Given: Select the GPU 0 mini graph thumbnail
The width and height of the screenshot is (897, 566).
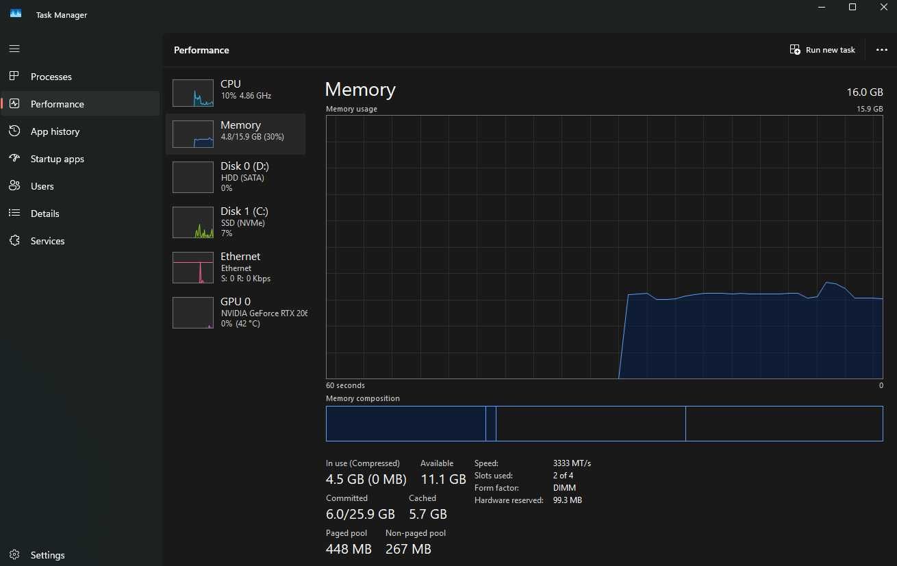Looking at the screenshot, I should coord(193,313).
